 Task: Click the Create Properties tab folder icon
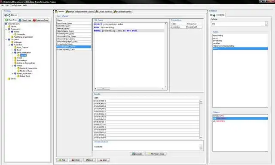click(x=116, y=12)
